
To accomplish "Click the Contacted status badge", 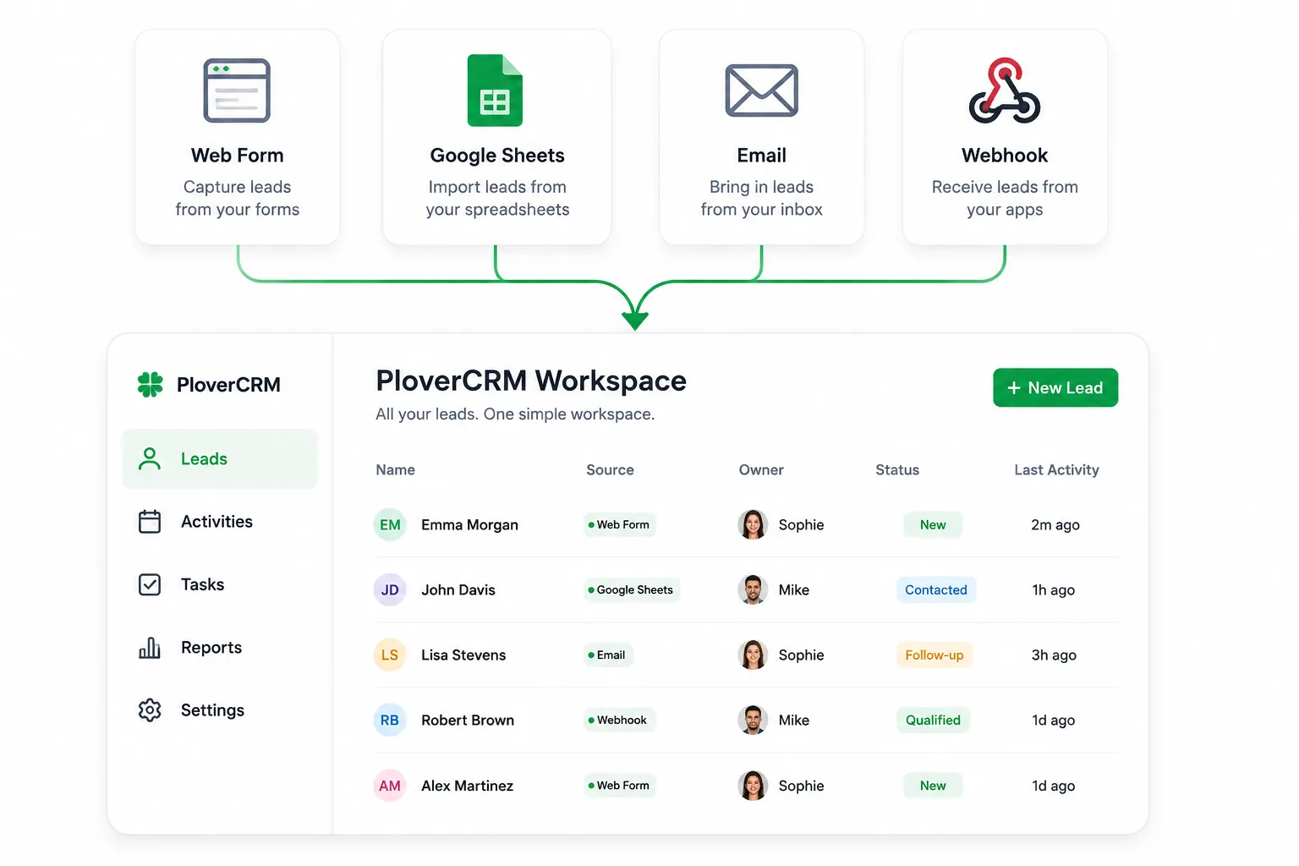I will [936, 589].
